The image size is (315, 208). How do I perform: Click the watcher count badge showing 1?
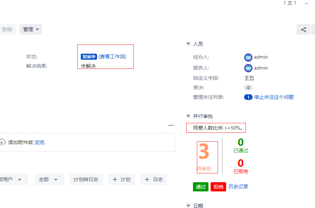tap(248, 97)
